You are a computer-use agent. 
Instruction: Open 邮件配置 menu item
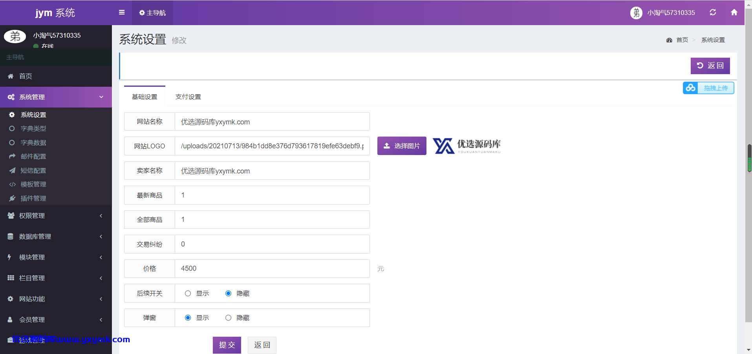click(56, 156)
